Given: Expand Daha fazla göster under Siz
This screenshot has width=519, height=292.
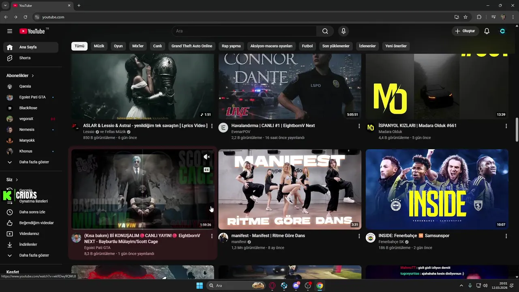Looking at the screenshot, I should 31,255.
